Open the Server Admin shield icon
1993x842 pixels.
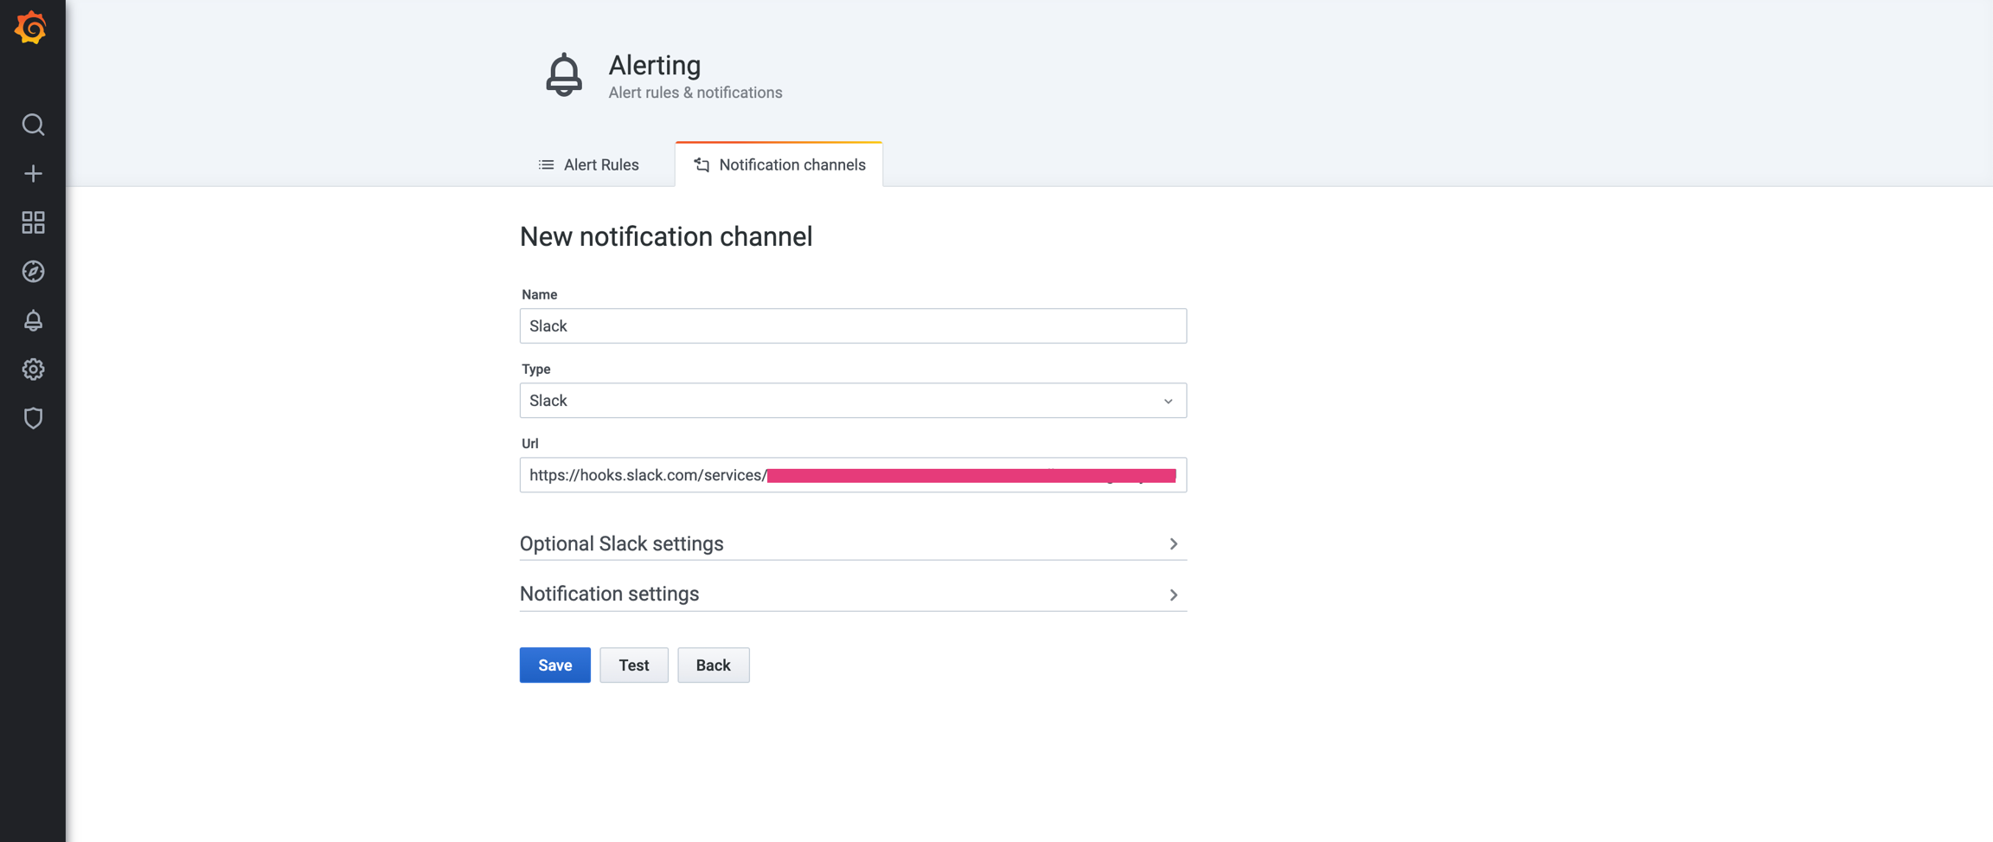(33, 418)
